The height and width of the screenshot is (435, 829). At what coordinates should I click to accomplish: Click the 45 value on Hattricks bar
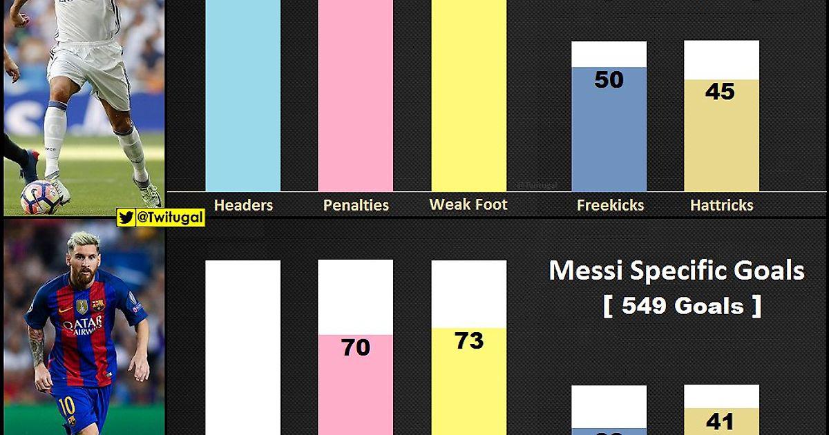click(720, 91)
